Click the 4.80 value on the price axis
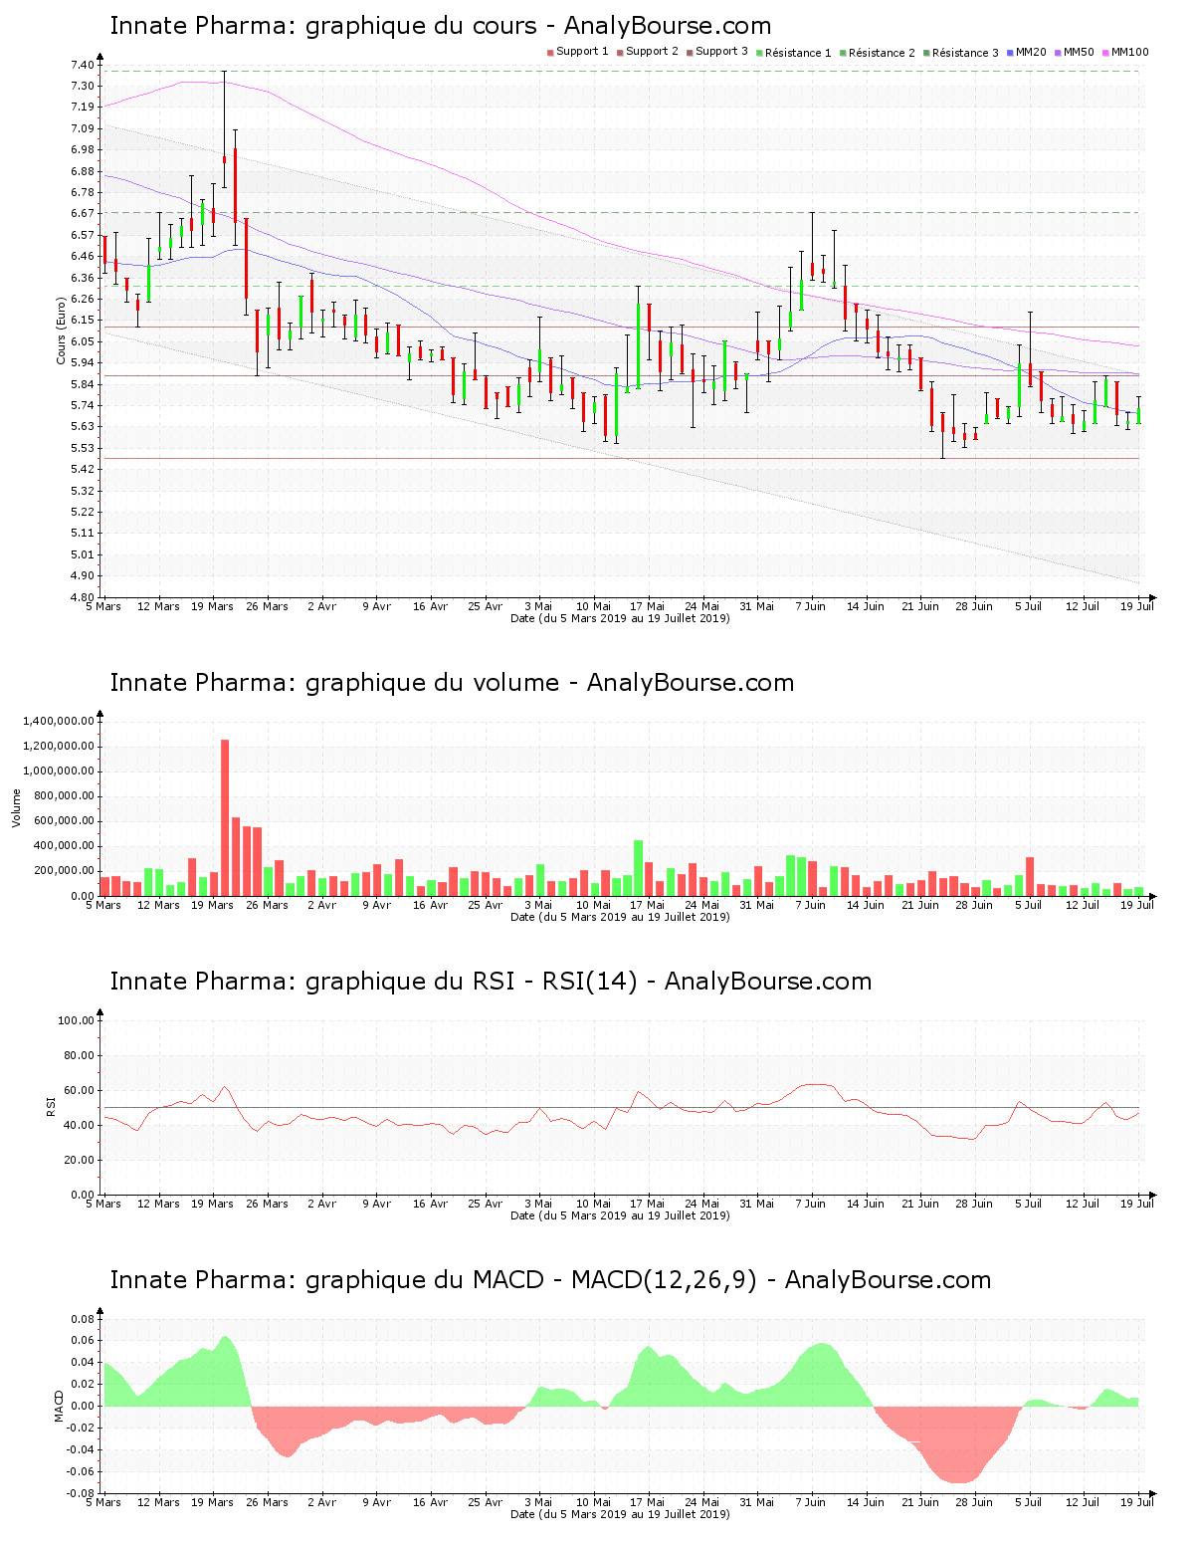The height and width of the screenshot is (1543, 1194). click(83, 597)
